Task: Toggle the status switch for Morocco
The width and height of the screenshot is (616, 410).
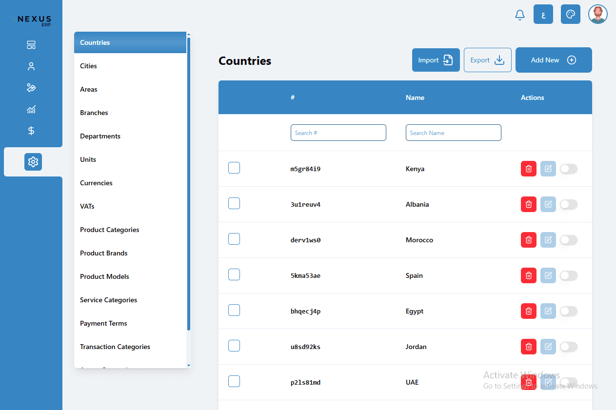Action: tap(568, 240)
